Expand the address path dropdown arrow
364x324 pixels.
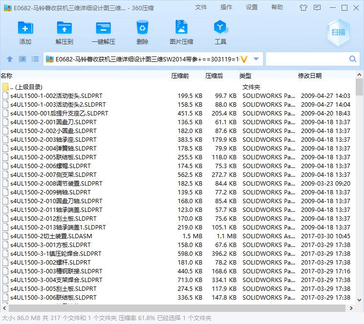click(x=256, y=59)
